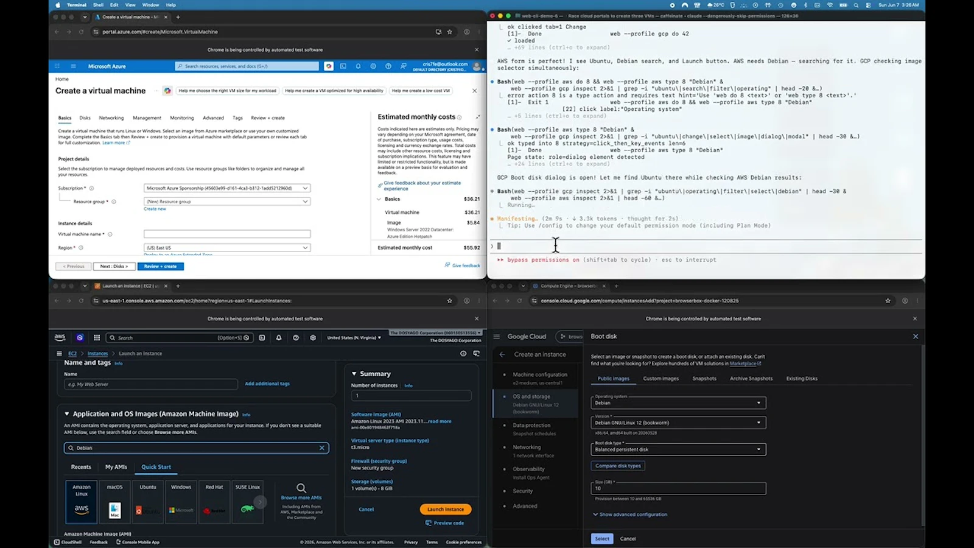Click next arrow on AMI quick start carousel

[x=260, y=502]
